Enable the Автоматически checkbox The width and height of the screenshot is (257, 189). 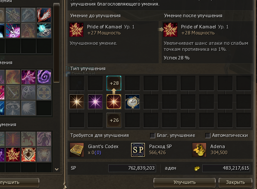[x=208, y=136]
